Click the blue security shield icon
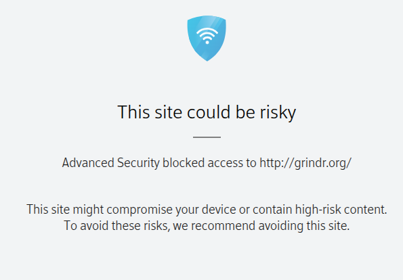This screenshot has height=280, width=403. 207,39
